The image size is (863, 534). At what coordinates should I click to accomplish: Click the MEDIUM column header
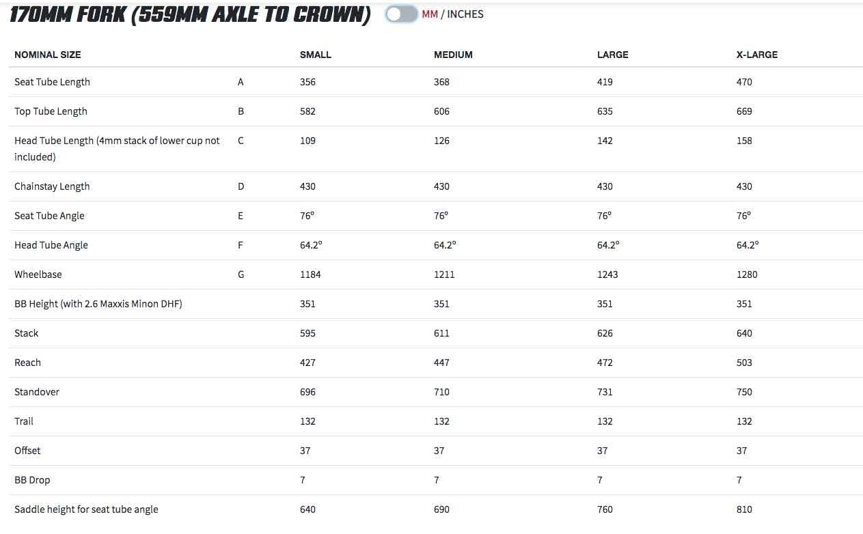(453, 55)
